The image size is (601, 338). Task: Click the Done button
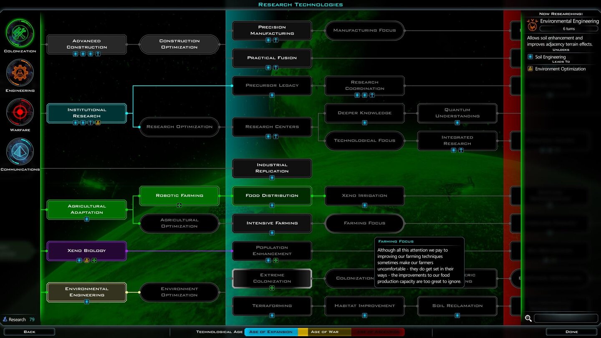coord(572,332)
